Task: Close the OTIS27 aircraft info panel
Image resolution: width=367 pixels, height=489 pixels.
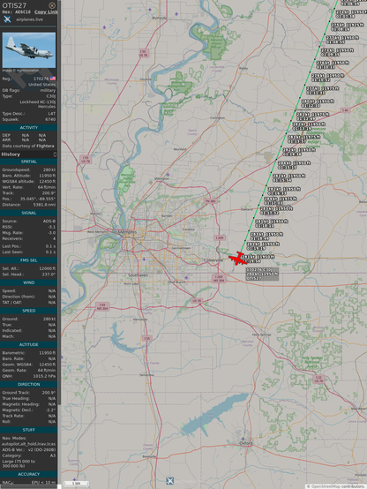Action: pyautogui.click(x=52, y=5)
